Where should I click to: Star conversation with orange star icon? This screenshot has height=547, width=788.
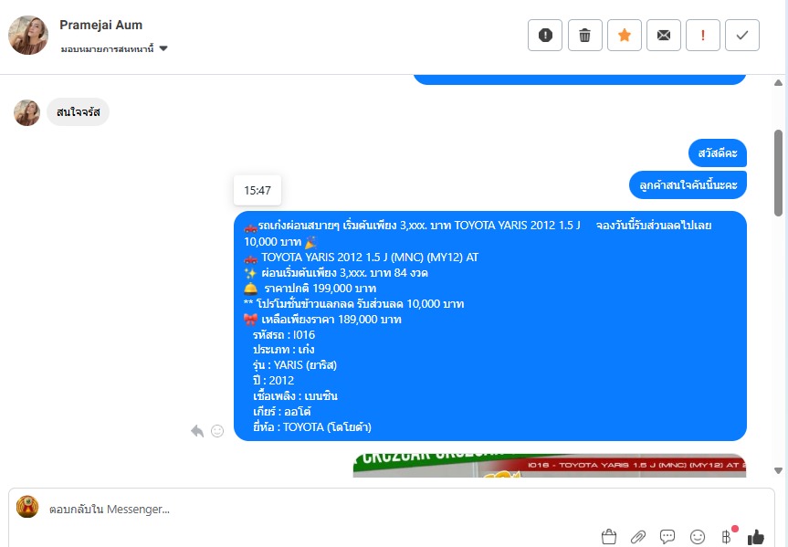(x=625, y=36)
